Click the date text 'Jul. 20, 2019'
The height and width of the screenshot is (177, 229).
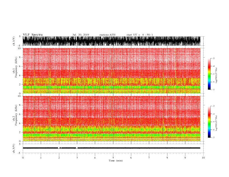point(81,35)
